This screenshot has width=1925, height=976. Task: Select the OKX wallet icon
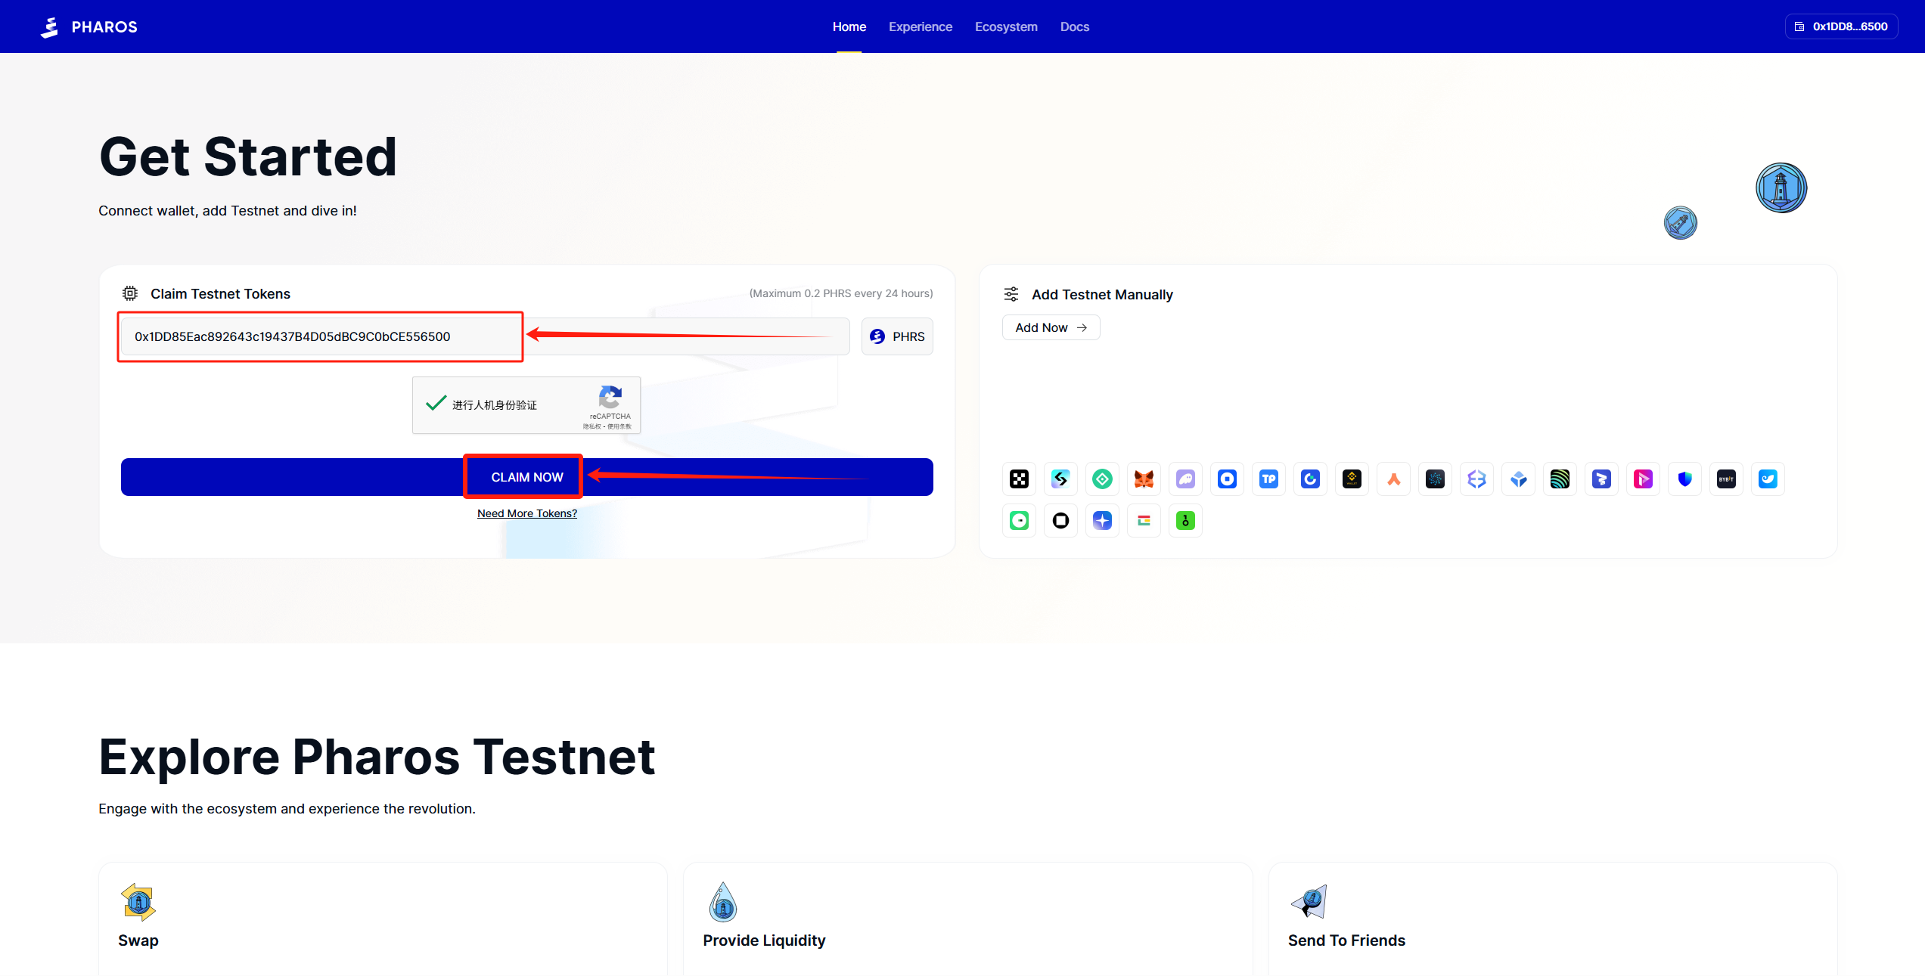click(1019, 479)
